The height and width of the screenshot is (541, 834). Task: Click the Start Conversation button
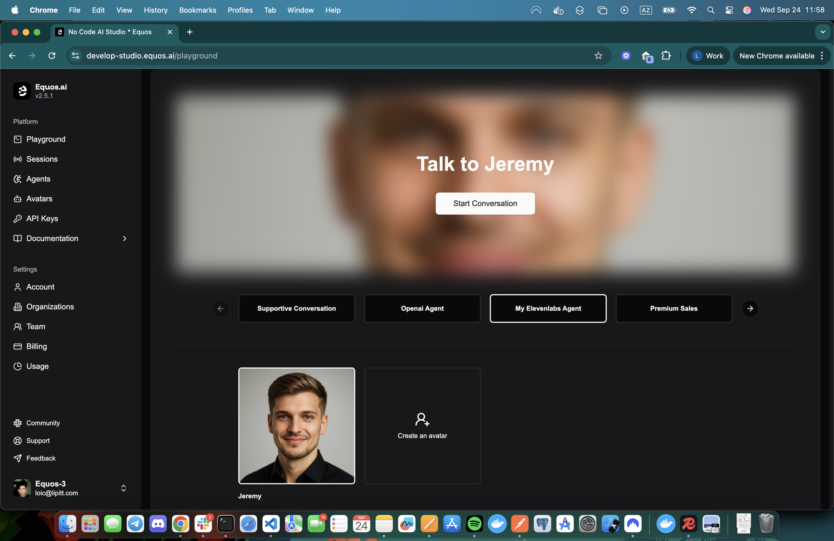click(x=485, y=203)
